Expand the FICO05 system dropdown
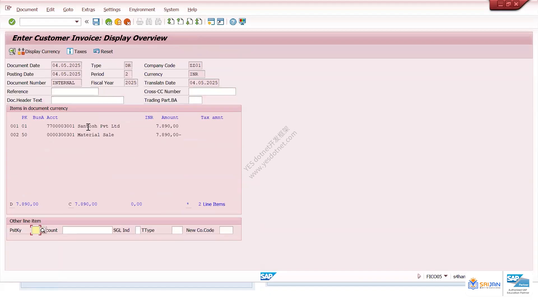 tap(446, 276)
